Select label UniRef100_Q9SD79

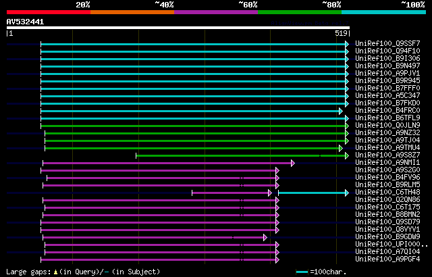click(x=387, y=222)
